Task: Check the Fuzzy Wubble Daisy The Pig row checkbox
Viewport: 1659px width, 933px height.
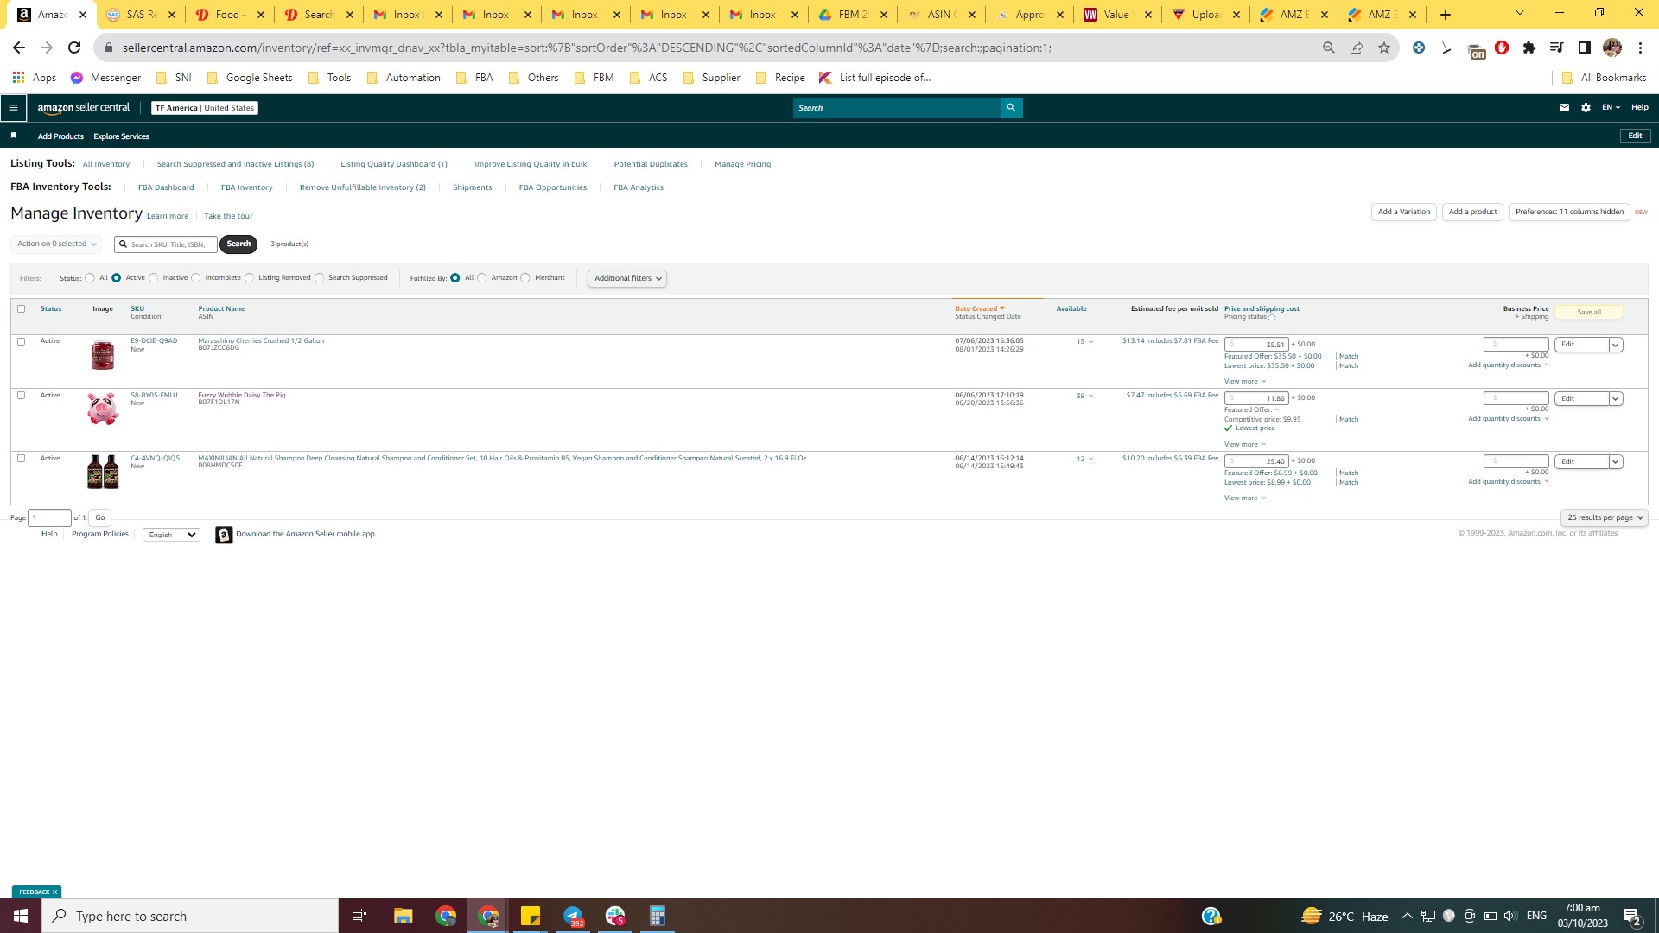Action: 22,395
